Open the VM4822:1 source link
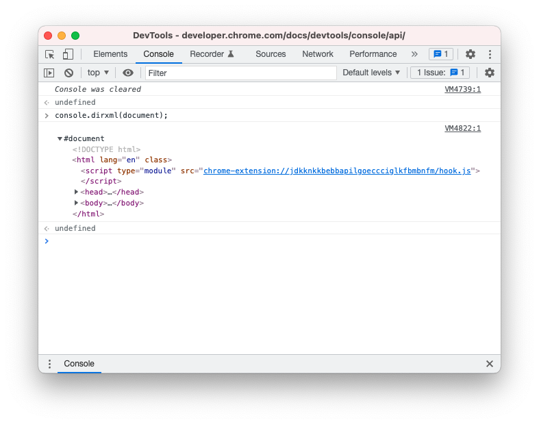The image size is (539, 424). (x=462, y=128)
